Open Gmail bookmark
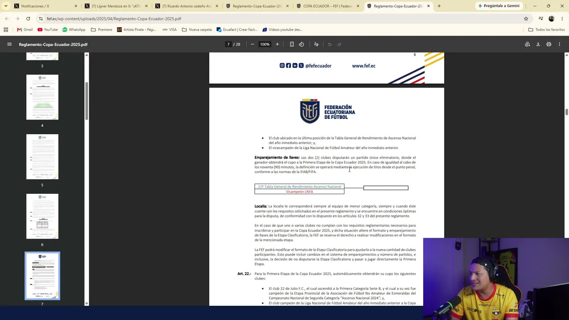 25,30
